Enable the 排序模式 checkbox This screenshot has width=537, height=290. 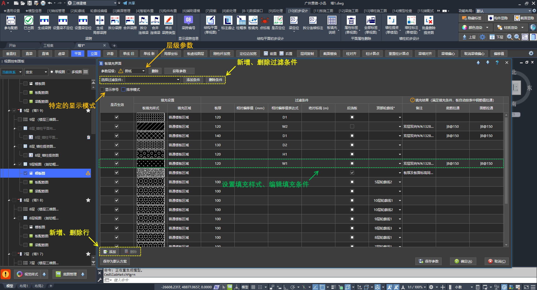click(x=123, y=90)
